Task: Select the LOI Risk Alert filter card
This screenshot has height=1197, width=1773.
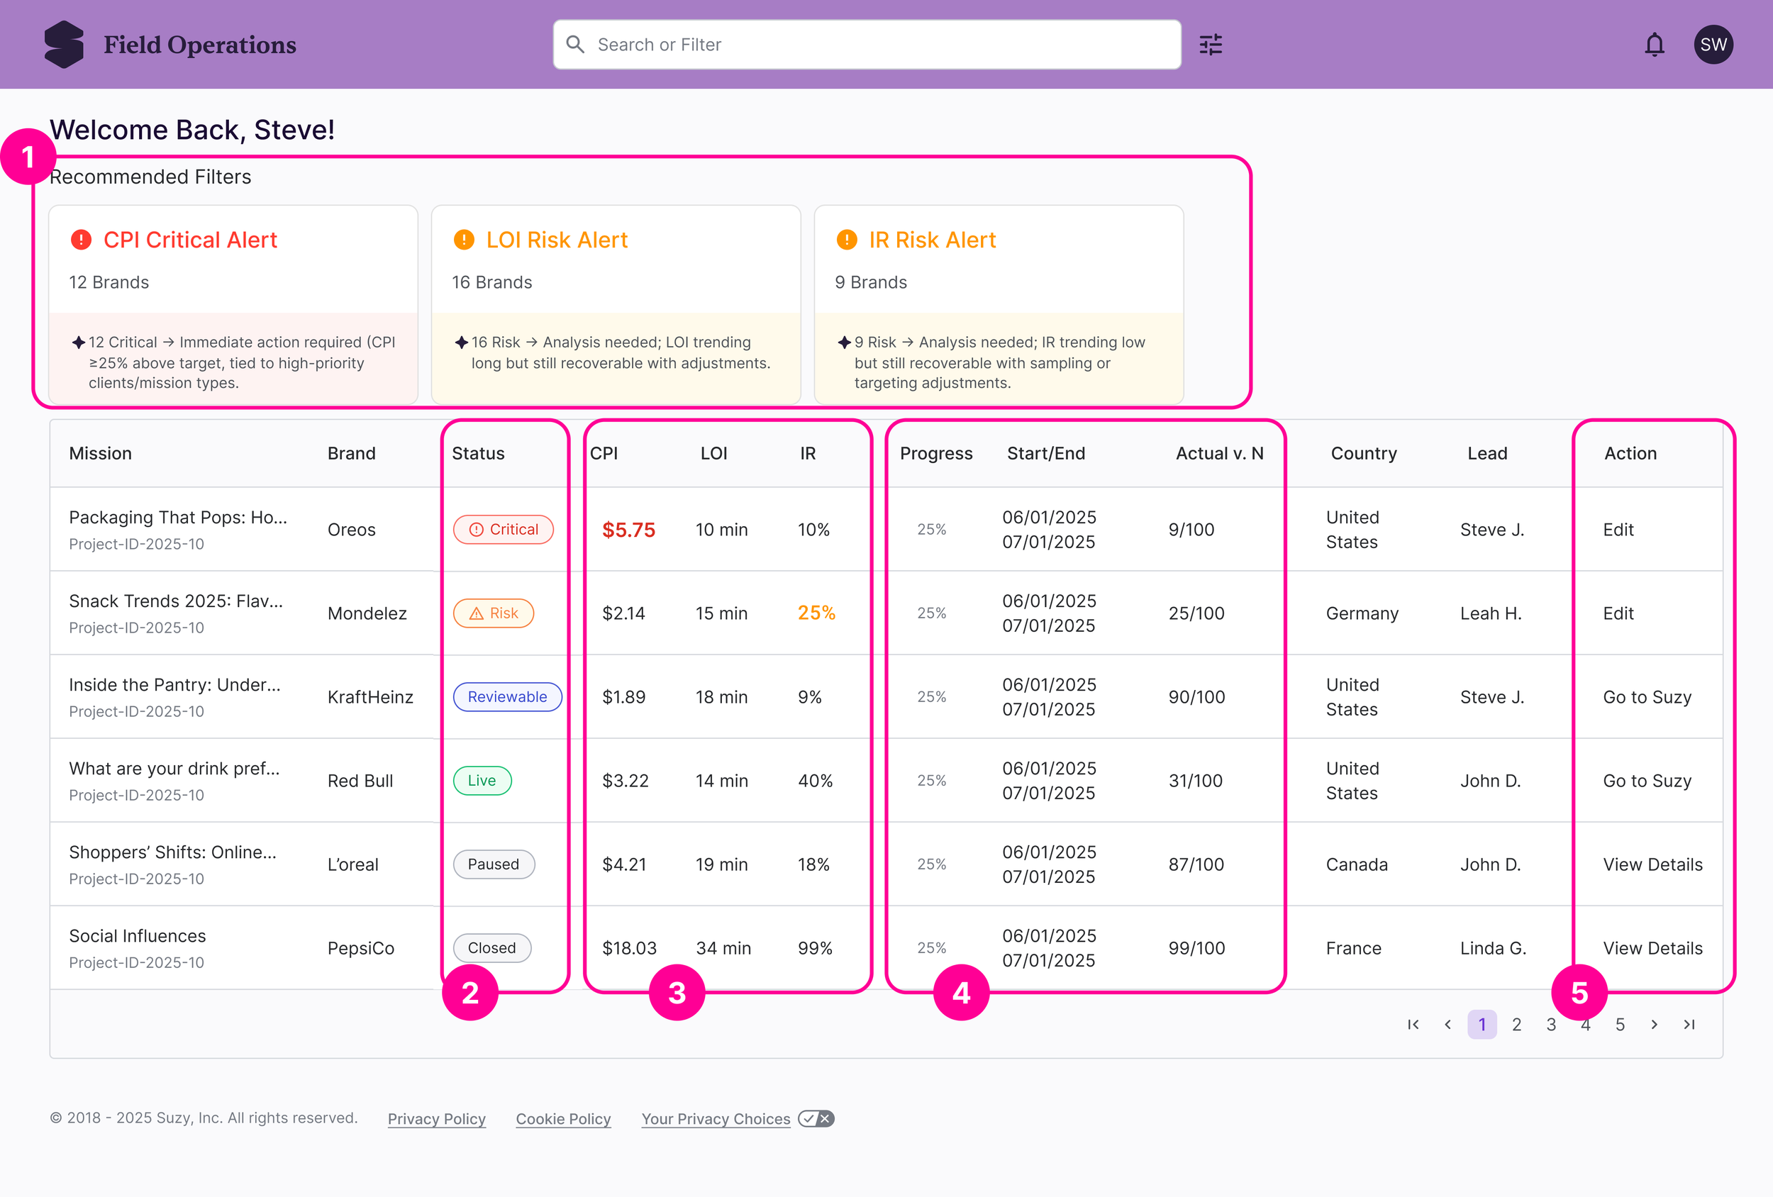Action: [616, 304]
